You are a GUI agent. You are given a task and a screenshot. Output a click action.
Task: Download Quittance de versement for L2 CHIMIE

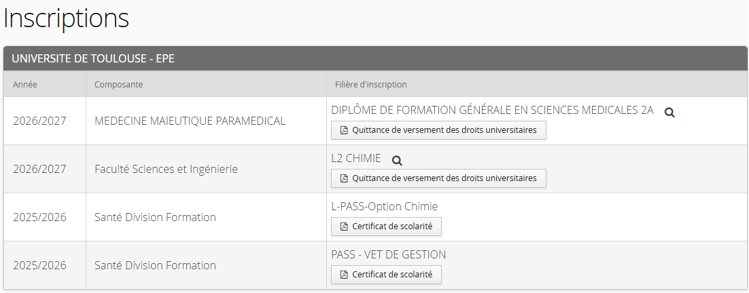[438, 178]
